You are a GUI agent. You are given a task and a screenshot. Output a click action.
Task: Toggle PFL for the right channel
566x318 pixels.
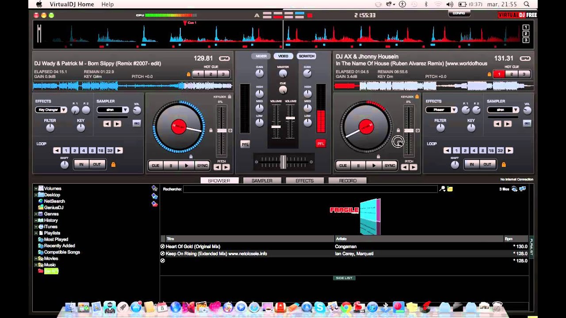point(321,144)
